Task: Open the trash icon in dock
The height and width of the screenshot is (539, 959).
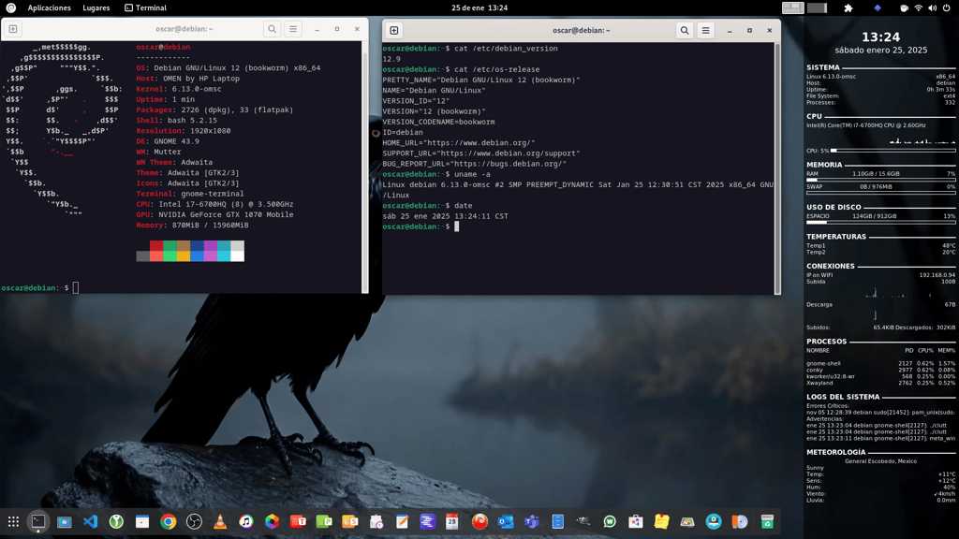Action: [x=767, y=521]
